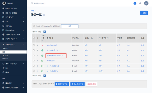
Task: Click red X status of test(Function)
Action: click(x=42, y=45)
